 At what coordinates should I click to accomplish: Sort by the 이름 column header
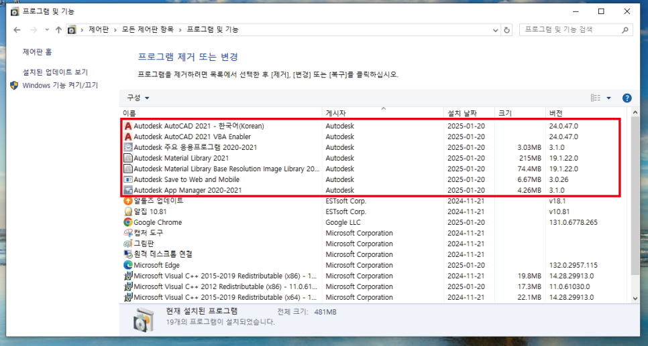221,113
